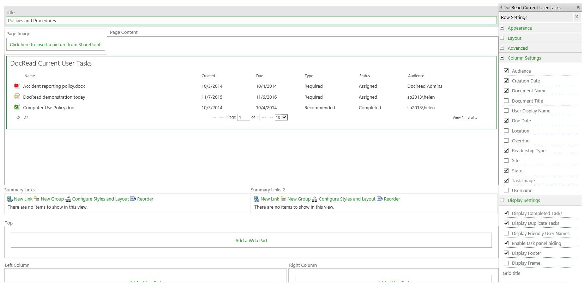584x283 pixels.
Task: Sort tasks by the Due column header
Action: click(x=260, y=76)
